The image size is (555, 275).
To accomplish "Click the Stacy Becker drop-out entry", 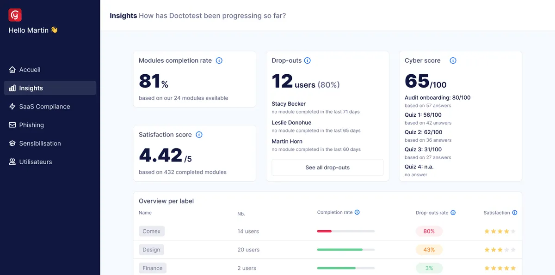I will click(x=289, y=104).
